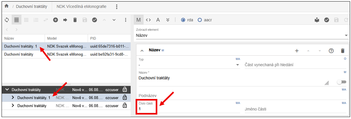Click the PID uuid:be92fa31-9cd8 cell
This screenshot has height=119, width=351.
coord(109,54)
